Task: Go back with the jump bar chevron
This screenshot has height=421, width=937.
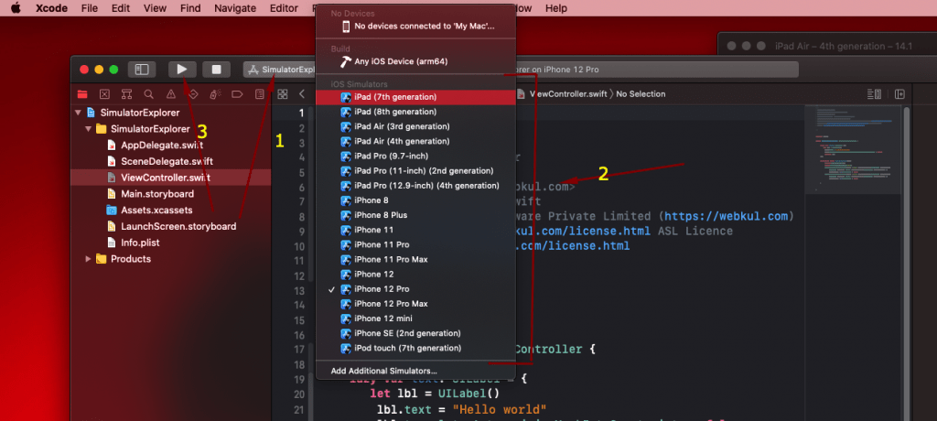Action: [302, 94]
